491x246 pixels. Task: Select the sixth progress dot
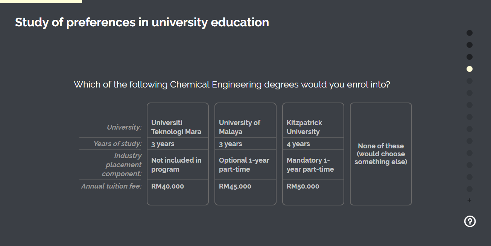pyautogui.click(x=470, y=93)
